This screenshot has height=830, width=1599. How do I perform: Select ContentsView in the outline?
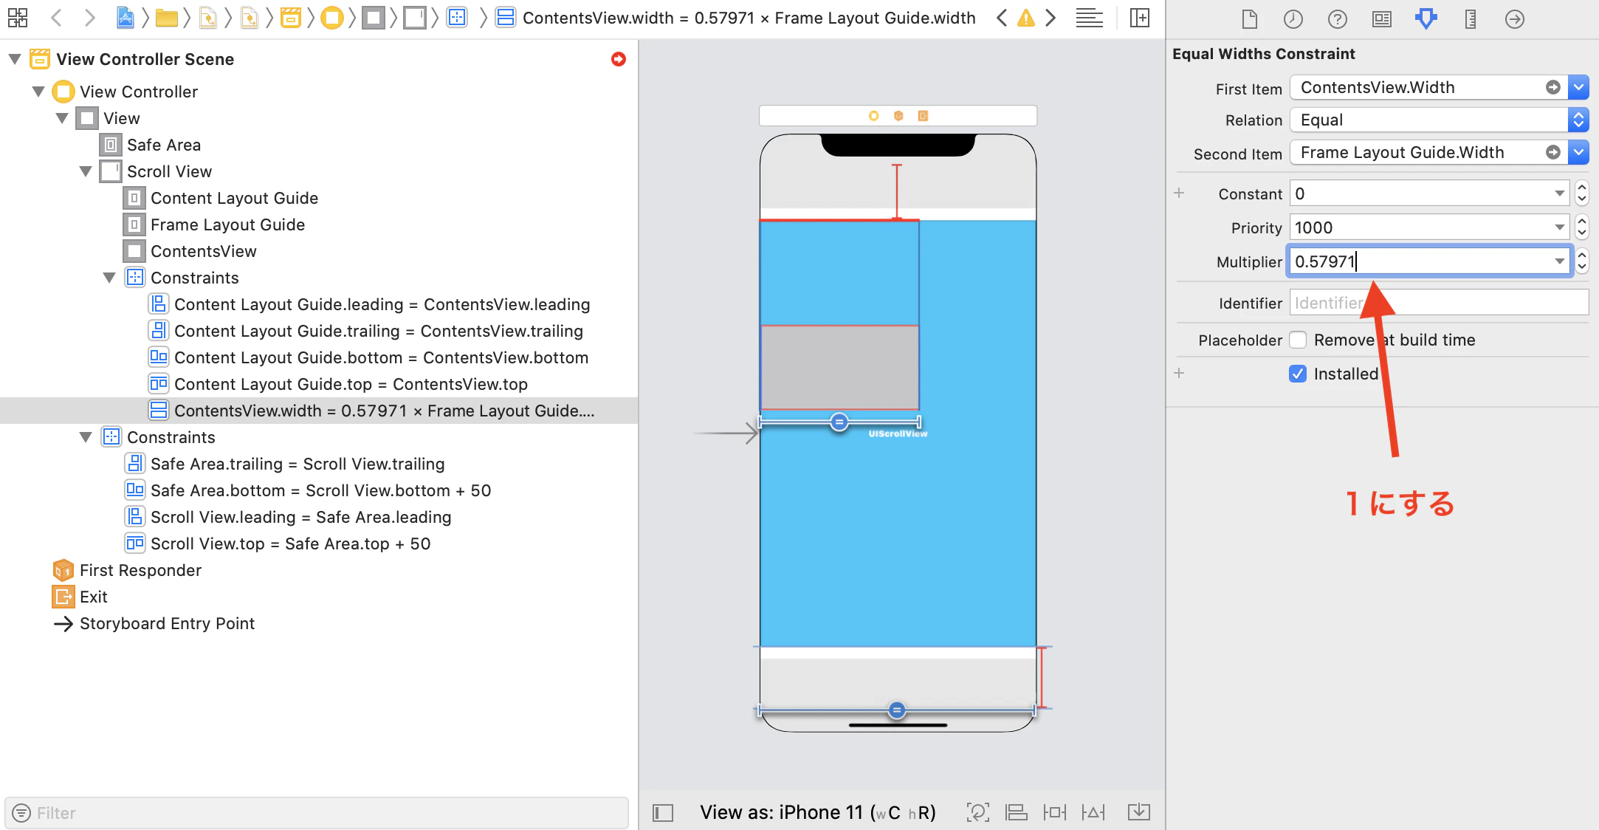(x=203, y=251)
